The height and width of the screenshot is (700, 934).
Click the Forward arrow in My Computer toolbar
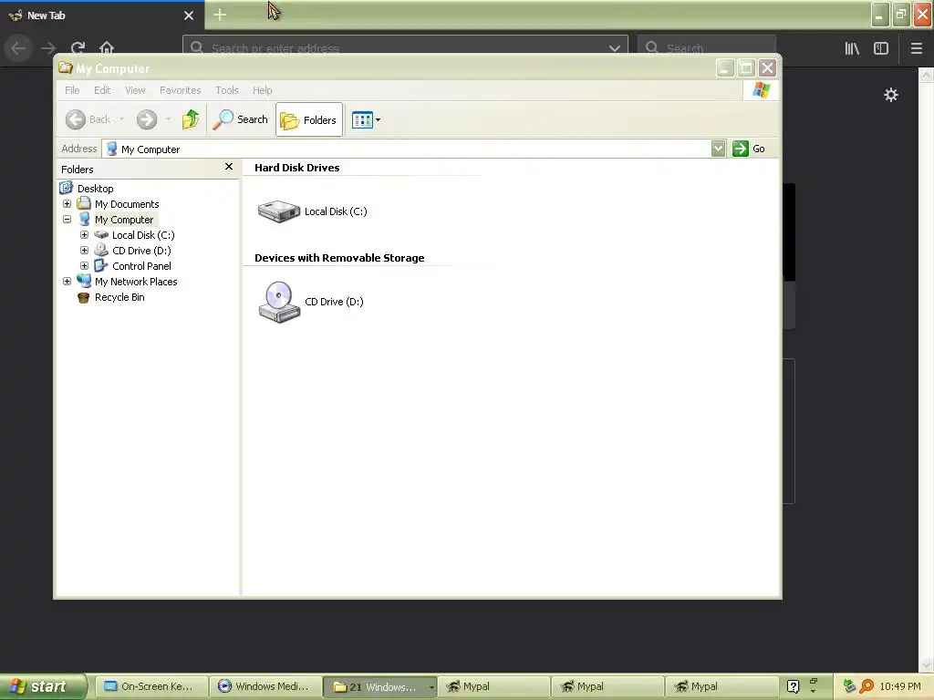tap(147, 119)
